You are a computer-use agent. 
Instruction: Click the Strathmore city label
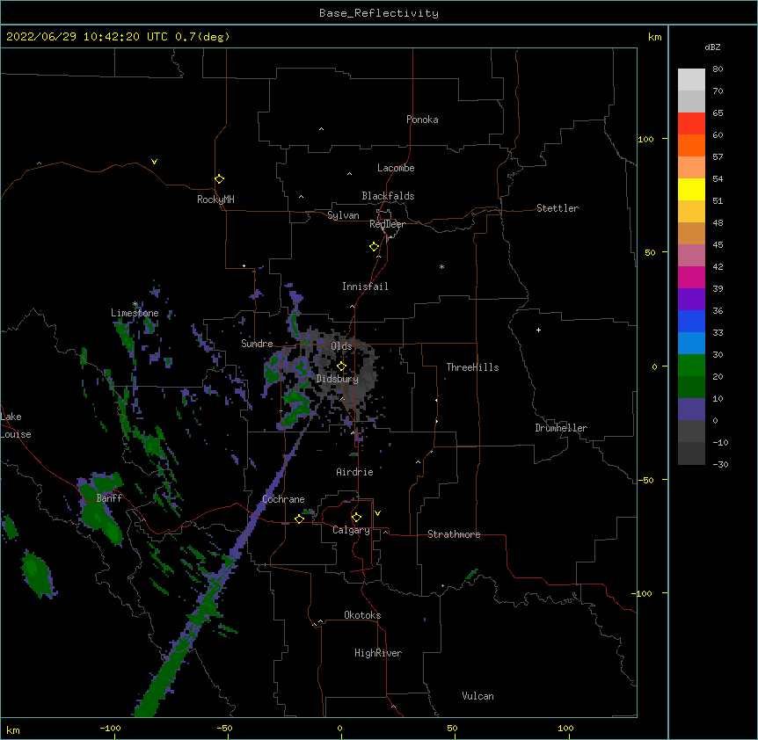click(454, 534)
